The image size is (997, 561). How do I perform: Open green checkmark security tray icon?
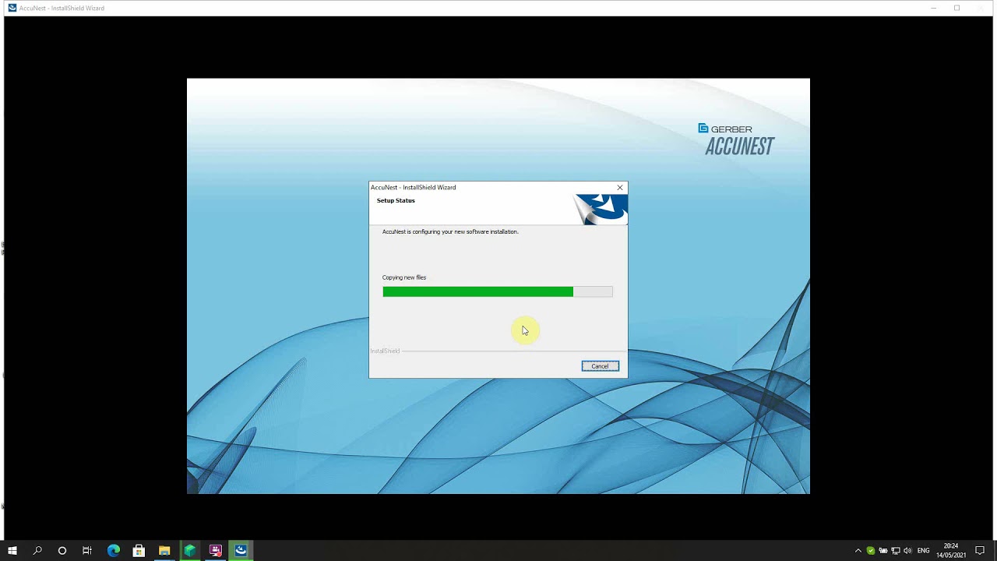[x=871, y=551]
